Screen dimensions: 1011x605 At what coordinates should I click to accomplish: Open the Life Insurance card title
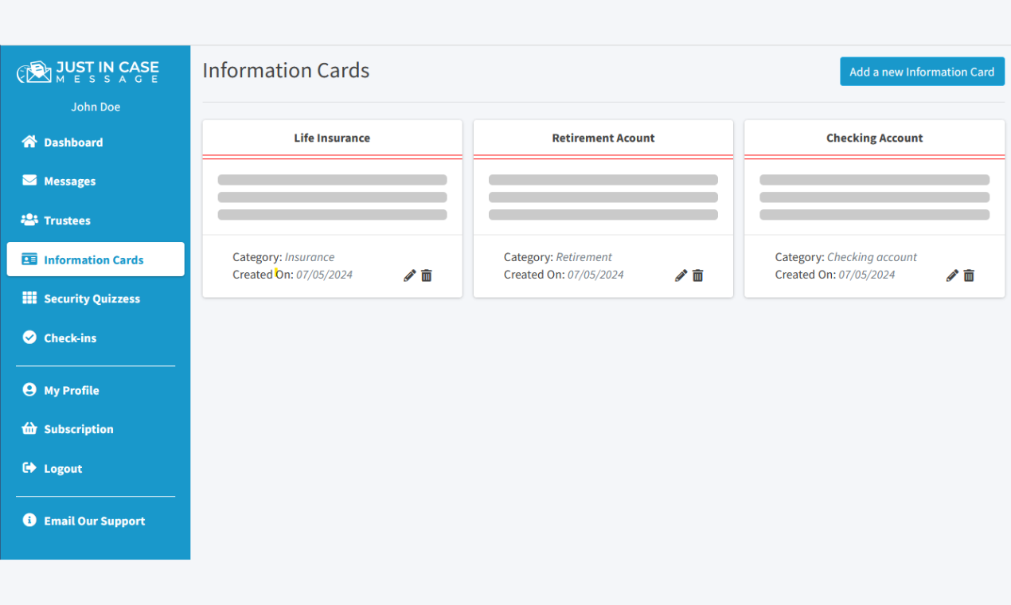pyautogui.click(x=332, y=138)
